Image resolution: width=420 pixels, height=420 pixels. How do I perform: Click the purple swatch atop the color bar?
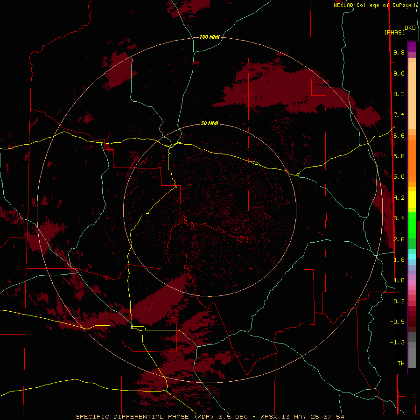coord(412,47)
